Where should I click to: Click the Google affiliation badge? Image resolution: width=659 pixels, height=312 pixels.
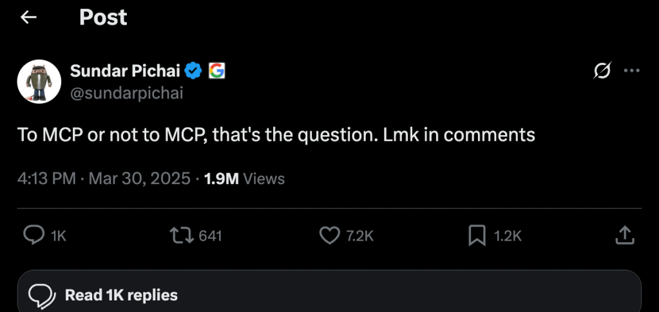point(216,71)
